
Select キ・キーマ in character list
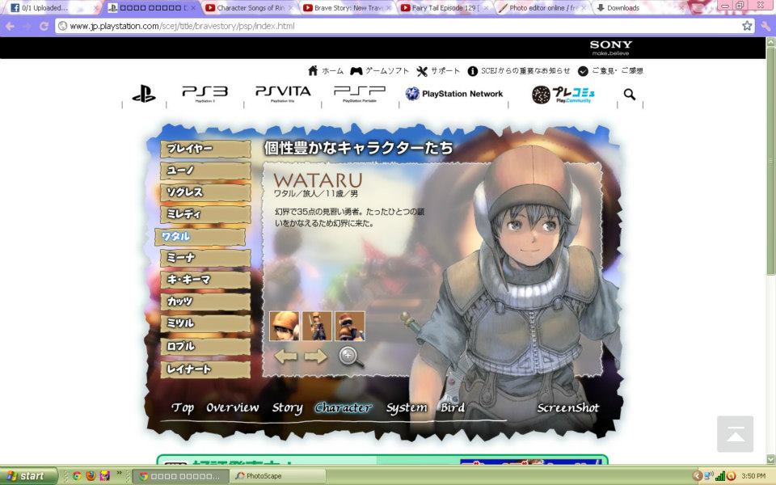point(205,280)
